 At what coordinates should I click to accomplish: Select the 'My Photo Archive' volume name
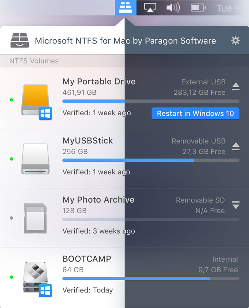coord(99,200)
